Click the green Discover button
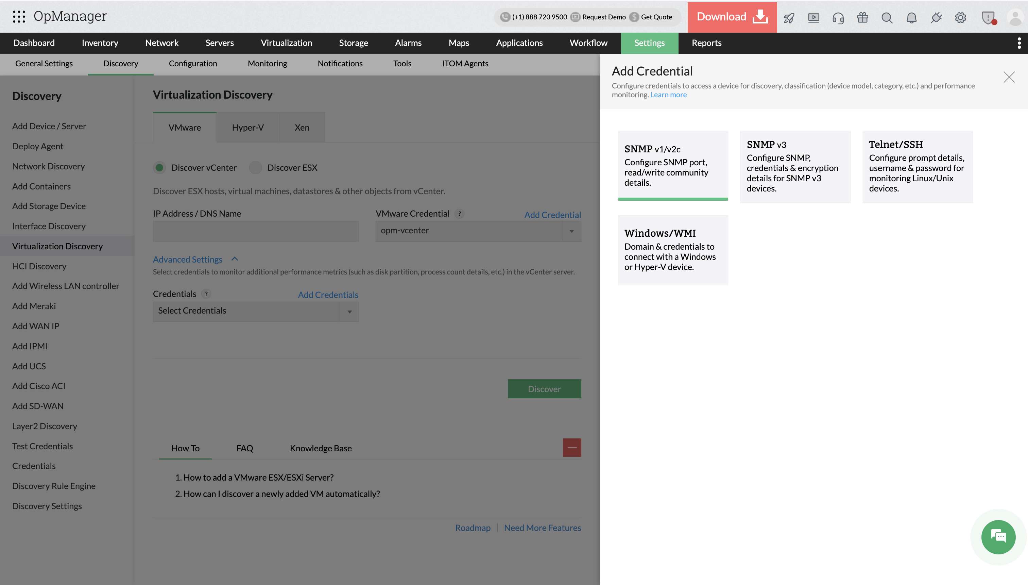This screenshot has width=1028, height=585. pyautogui.click(x=544, y=388)
